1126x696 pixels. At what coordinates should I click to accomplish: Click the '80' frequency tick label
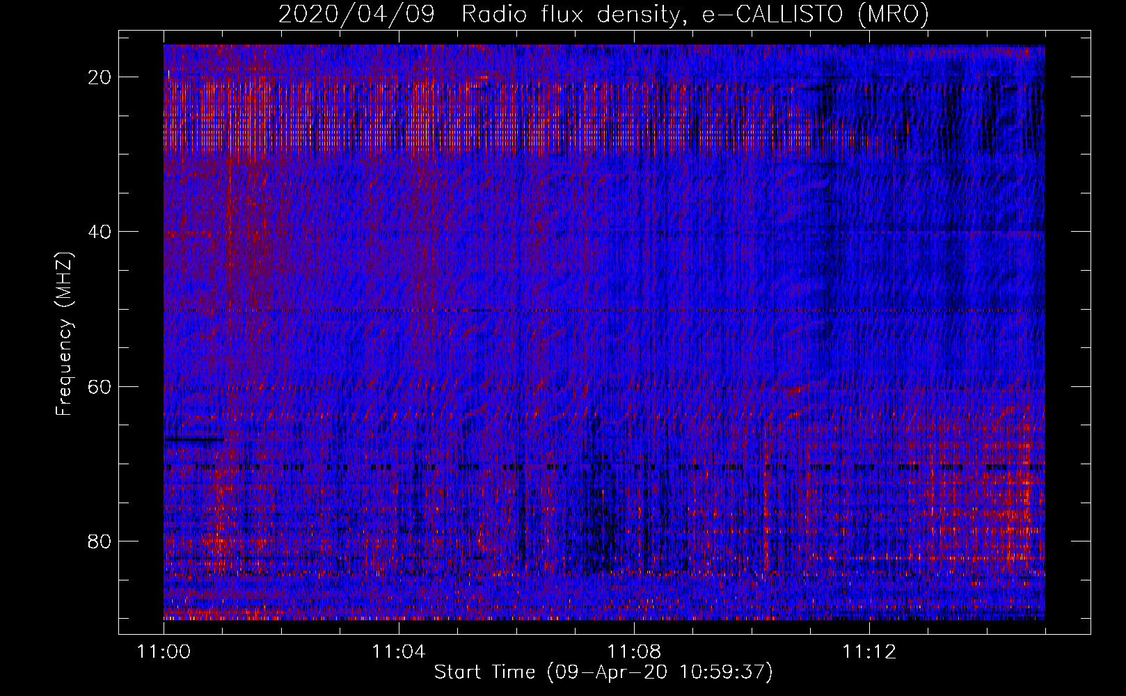point(100,541)
